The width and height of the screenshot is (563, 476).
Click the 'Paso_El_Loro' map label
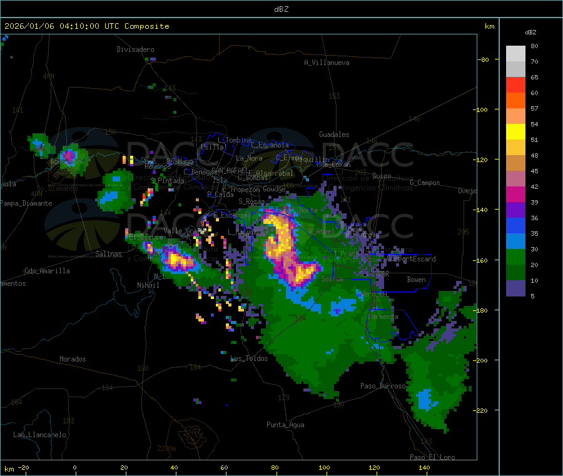[x=432, y=457]
